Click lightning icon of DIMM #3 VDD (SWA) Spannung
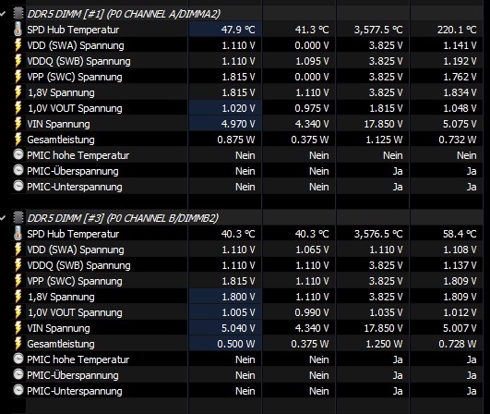Screen dimensions: 490x414 pyautogui.click(x=18, y=250)
